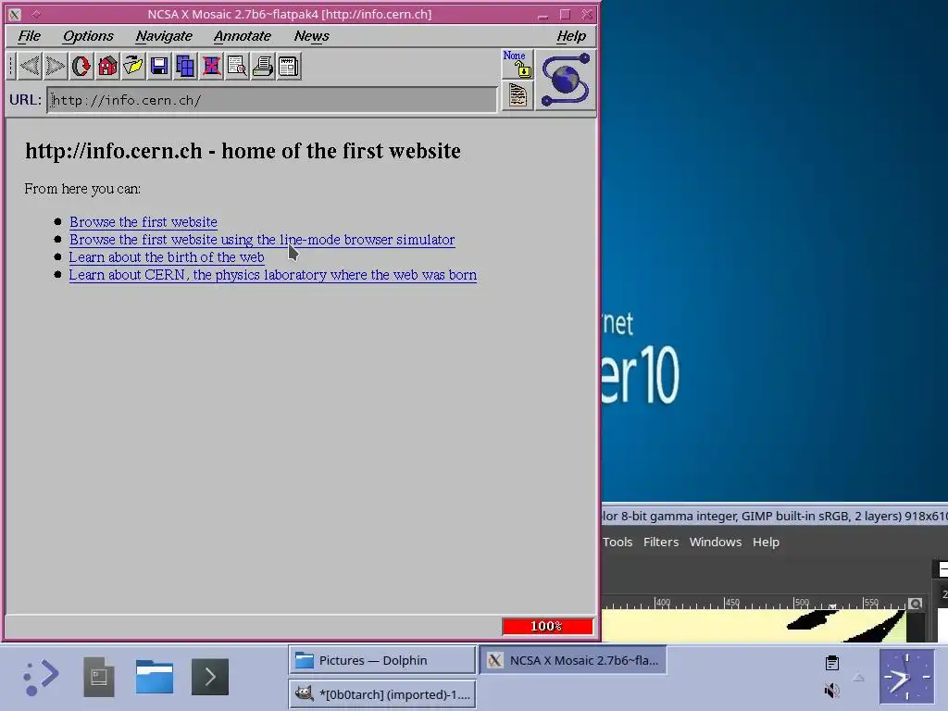Close the Mosaic window using the crossed-out window icon
Image resolution: width=948 pixels, height=711 pixels.
(211, 66)
